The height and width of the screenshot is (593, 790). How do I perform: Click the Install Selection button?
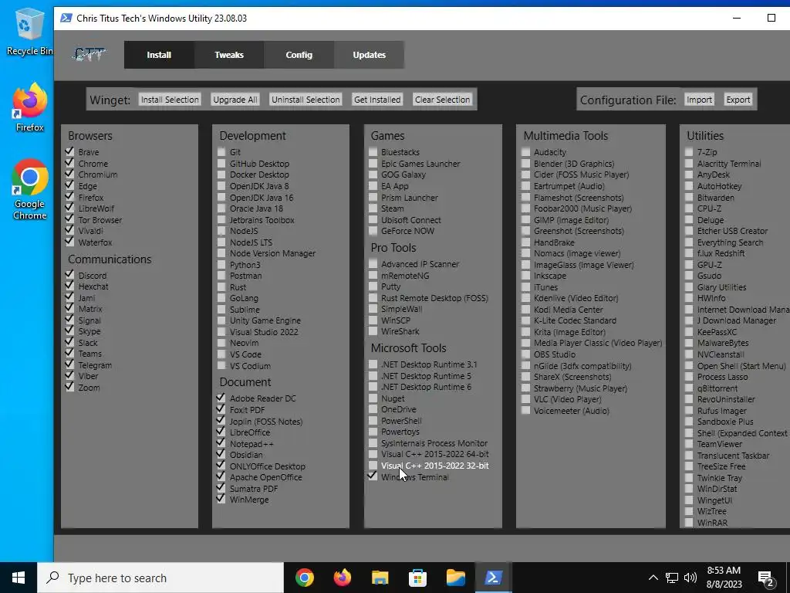coord(170,100)
